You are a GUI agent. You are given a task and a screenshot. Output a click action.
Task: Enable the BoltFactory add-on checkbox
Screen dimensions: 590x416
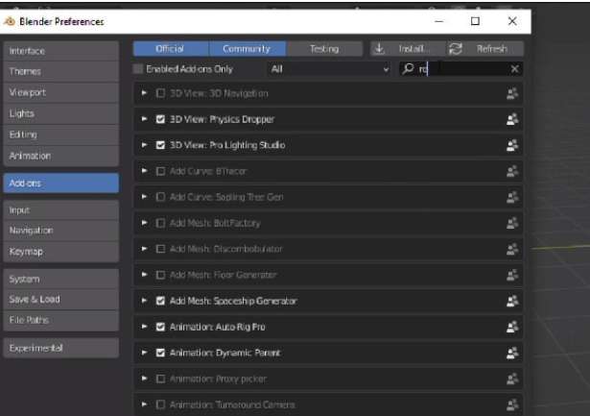coord(160,223)
